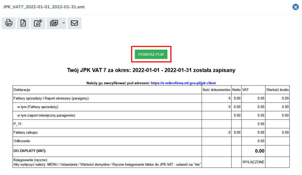
Task: Select the 'Faktury zakupu:' row label
Action: (26, 132)
